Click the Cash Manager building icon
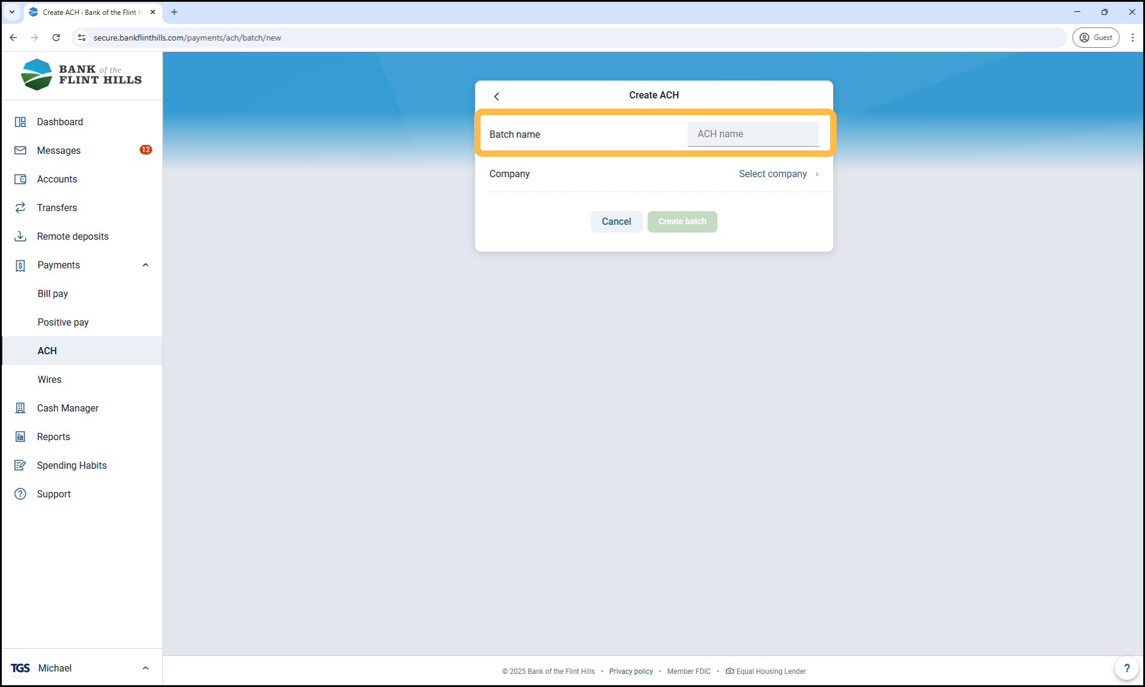 click(20, 408)
